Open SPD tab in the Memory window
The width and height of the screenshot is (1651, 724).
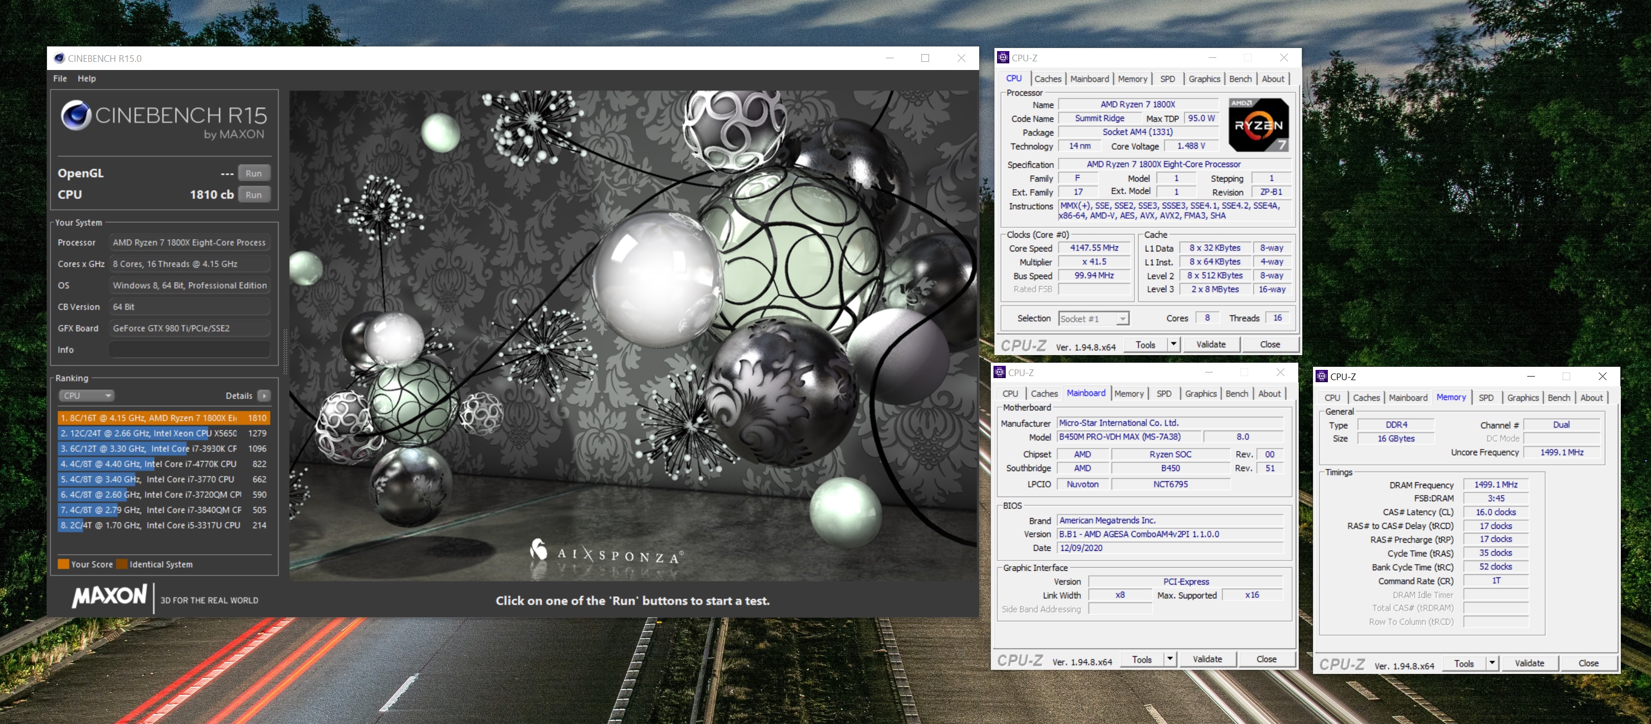[1486, 398]
